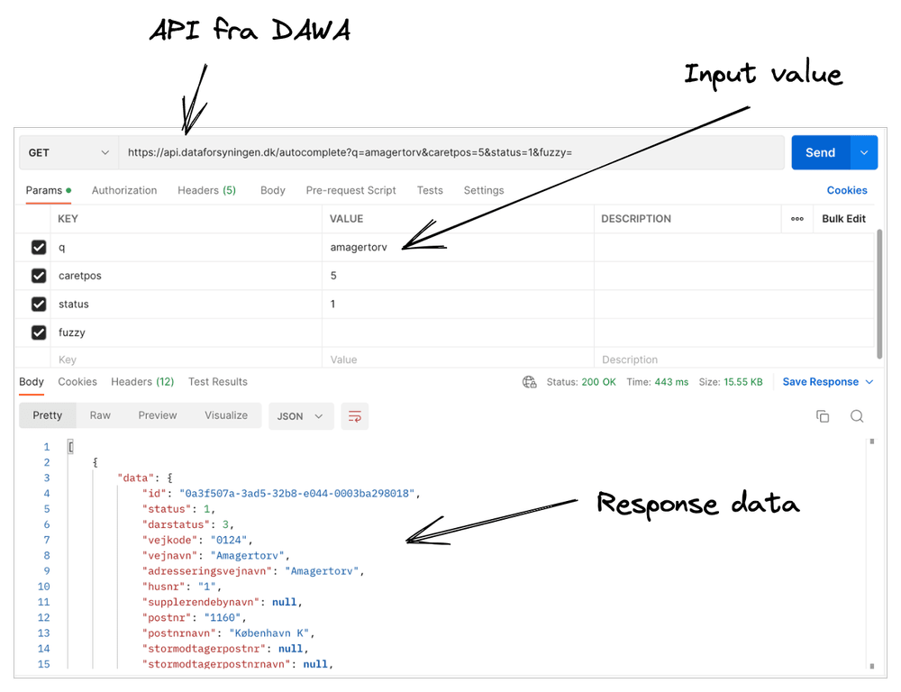Open the response Cookies tab
901x692 pixels.
[x=77, y=382]
